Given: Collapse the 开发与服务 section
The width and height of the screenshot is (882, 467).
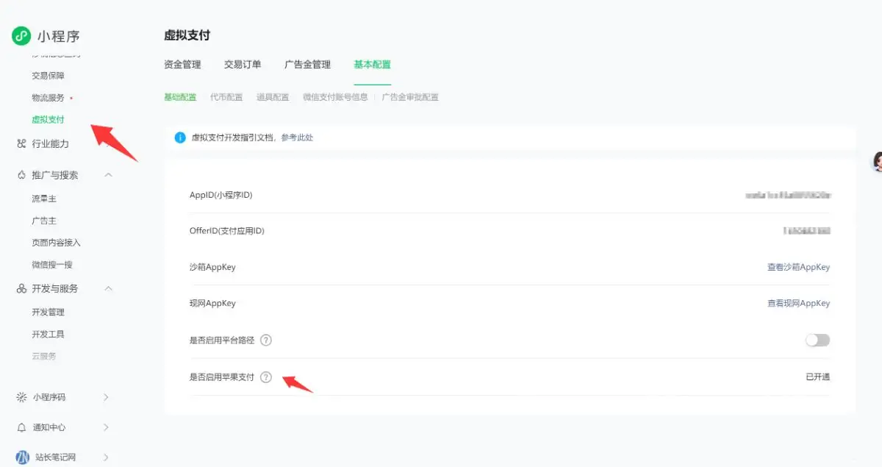Looking at the screenshot, I should pyautogui.click(x=109, y=288).
